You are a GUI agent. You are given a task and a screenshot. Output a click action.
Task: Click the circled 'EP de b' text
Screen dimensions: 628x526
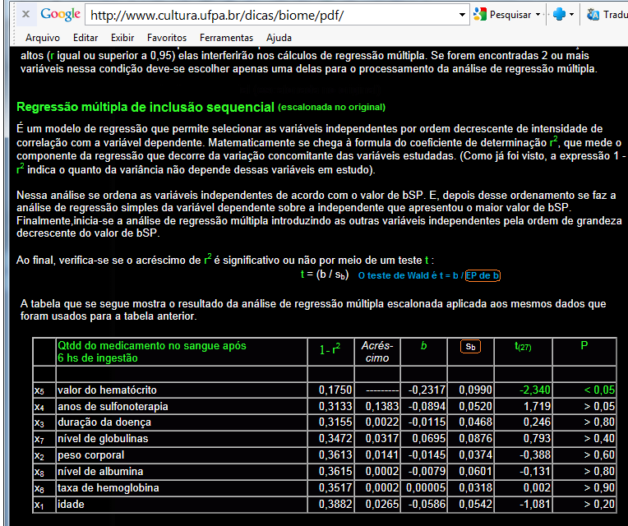pyautogui.click(x=483, y=275)
